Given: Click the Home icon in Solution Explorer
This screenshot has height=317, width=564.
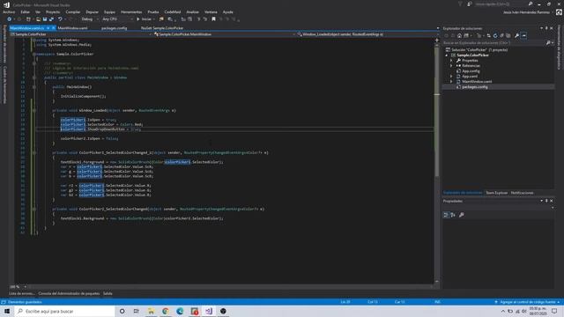Looking at the screenshot, I should pos(459,35).
